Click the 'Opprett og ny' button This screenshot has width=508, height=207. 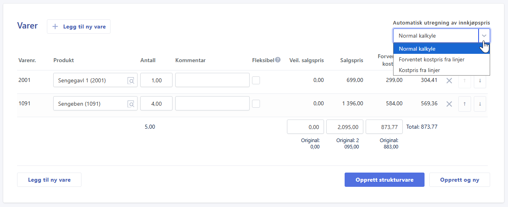pyautogui.click(x=460, y=180)
